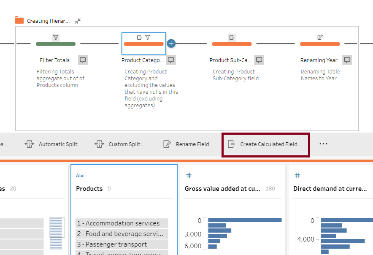Screen dimensions: 373x255
Task: Select the Filter Totals step filter icon
Action: [55, 38]
